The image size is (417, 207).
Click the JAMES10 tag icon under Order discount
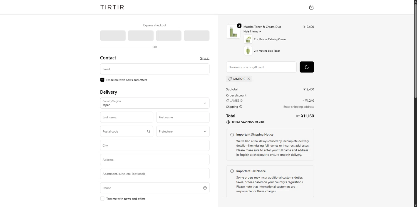[228, 101]
